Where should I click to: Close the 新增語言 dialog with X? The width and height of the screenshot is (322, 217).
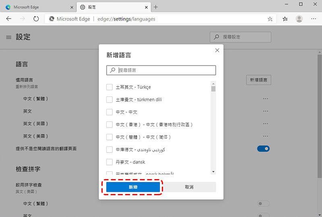click(x=217, y=50)
